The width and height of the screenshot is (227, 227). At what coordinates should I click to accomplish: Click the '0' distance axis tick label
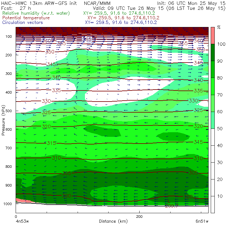[16, 217]
